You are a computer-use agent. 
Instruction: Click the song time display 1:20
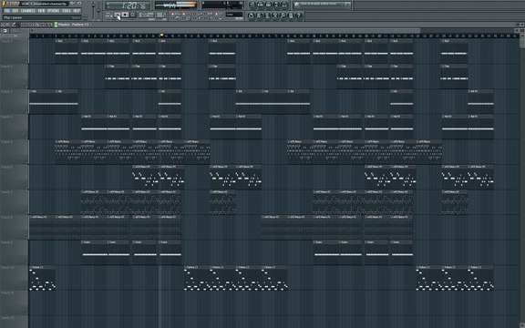(128, 5)
